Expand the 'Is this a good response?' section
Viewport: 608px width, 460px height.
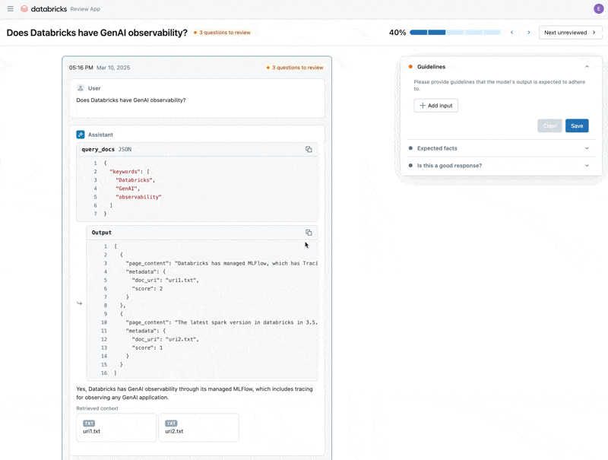click(587, 166)
